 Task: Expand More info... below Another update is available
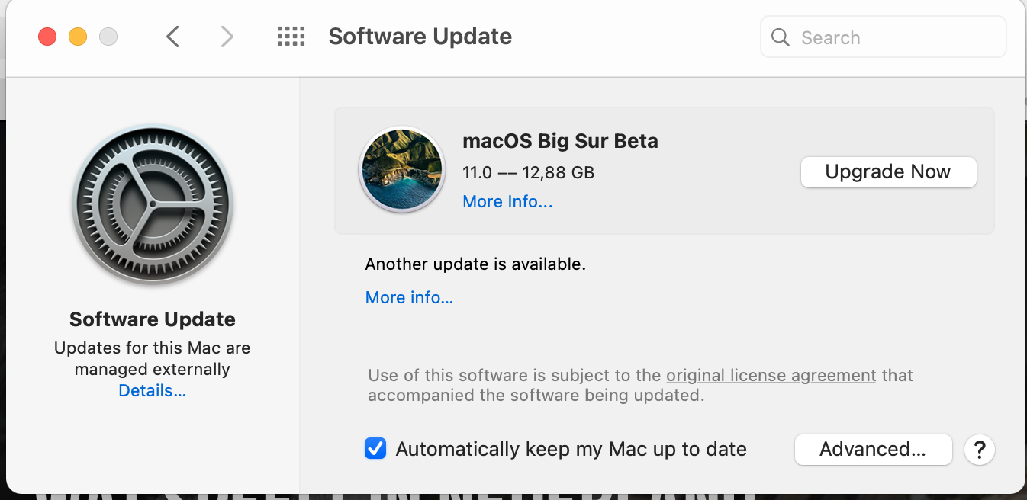(x=409, y=298)
